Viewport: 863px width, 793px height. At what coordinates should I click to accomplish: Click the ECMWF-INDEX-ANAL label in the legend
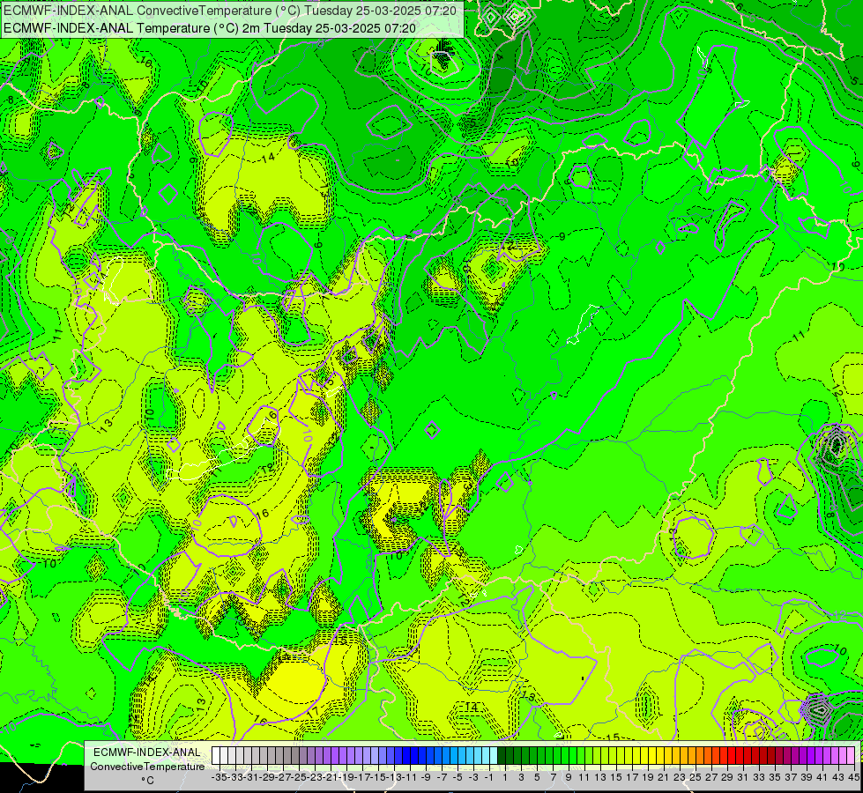coord(147,752)
